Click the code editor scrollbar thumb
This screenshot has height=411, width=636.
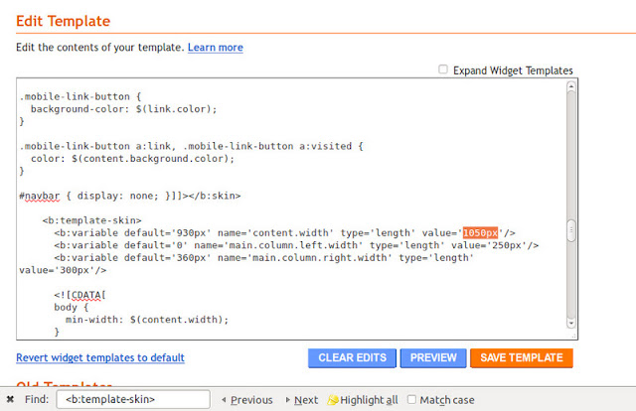tap(571, 230)
